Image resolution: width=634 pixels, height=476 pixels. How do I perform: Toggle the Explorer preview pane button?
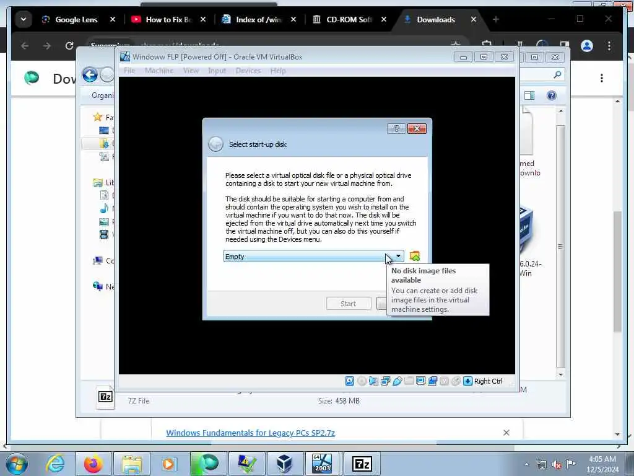(529, 95)
